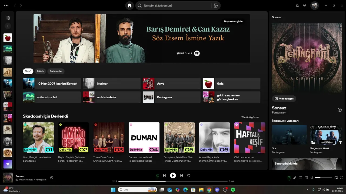Enter full screen mode
Screen dimensions: 346x194
point(342,178)
